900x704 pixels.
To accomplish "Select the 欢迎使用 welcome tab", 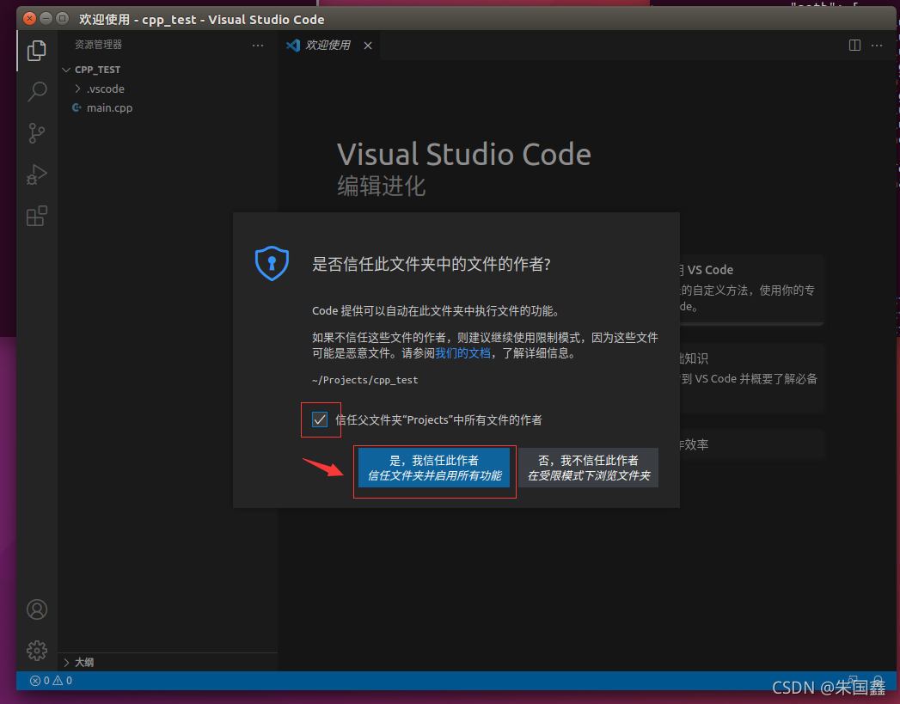I will point(328,46).
